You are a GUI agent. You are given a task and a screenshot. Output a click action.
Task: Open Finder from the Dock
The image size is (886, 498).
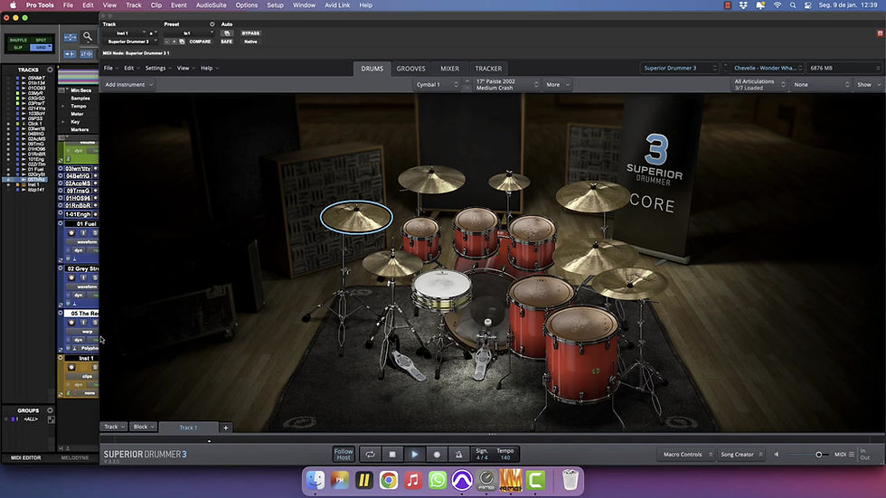(x=316, y=481)
